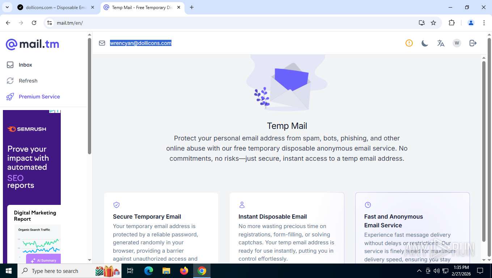The width and height of the screenshot is (492, 278).
Task: Close the dollicons.com tab
Action: (x=93, y=7)
